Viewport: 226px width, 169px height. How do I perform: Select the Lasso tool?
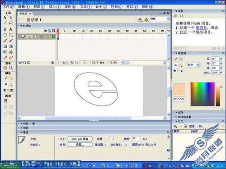tap(10, 23)
